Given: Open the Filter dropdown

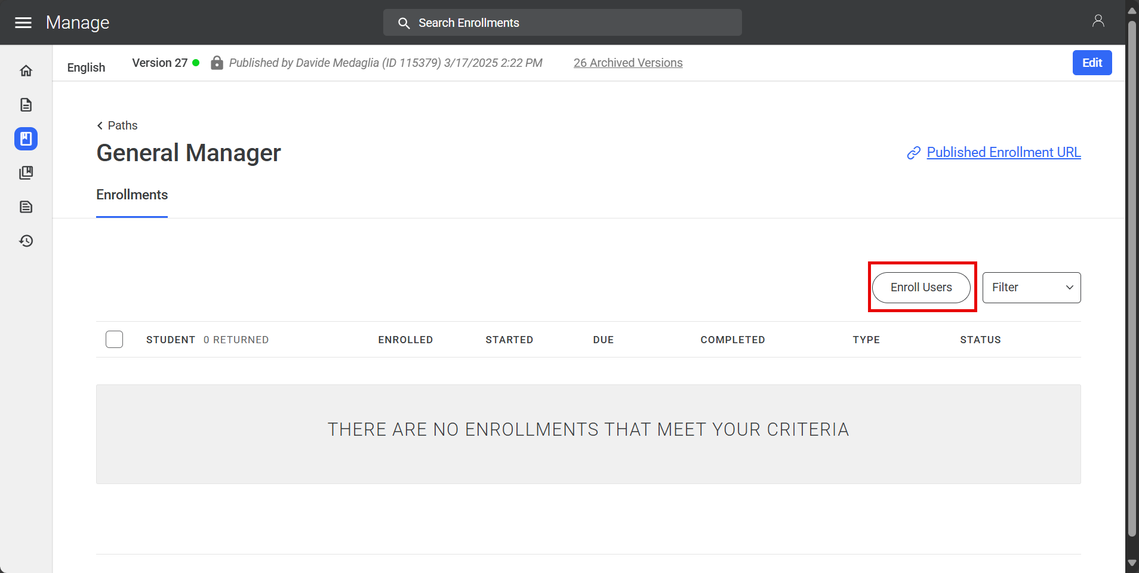Looking at the screenshot, I should click(x=1030, y=287).
